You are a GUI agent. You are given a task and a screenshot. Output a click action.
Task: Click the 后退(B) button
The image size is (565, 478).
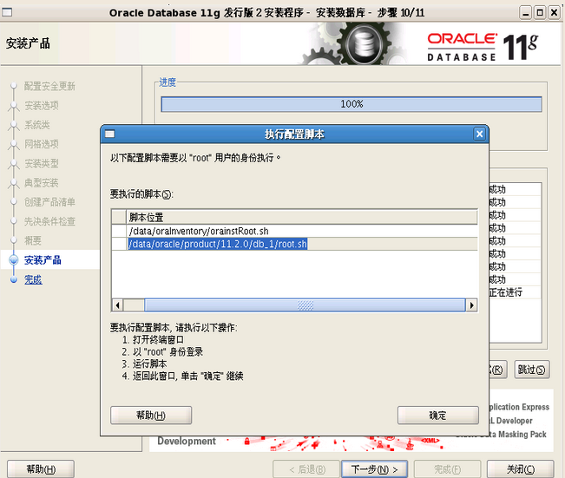(x=306, y=469)
